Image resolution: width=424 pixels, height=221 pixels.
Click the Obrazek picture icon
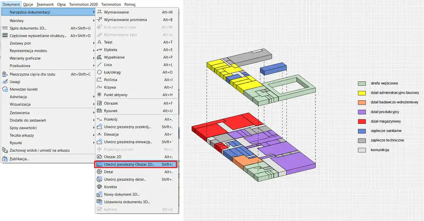pos(99,103)
